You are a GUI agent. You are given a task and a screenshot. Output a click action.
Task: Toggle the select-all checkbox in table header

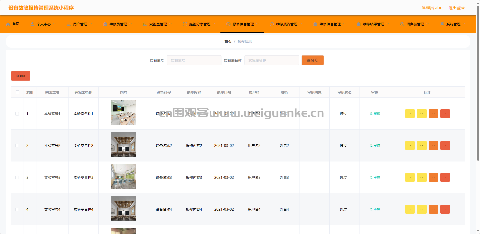(x=18, y=92)
